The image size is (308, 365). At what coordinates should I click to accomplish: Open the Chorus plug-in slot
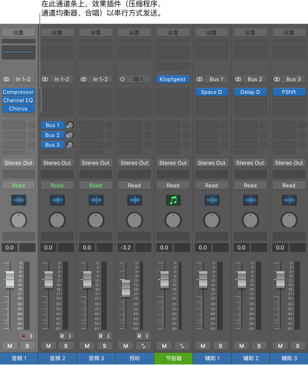coord(18,109)
